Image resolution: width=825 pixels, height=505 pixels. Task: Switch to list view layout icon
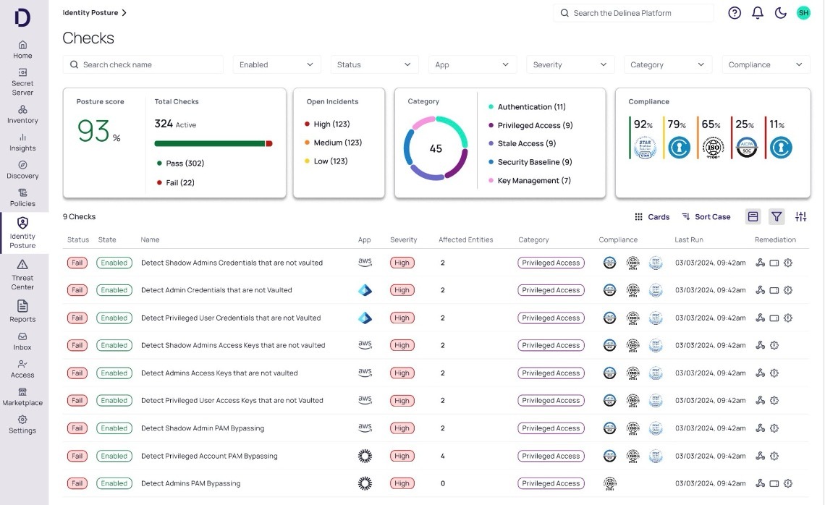753,216
